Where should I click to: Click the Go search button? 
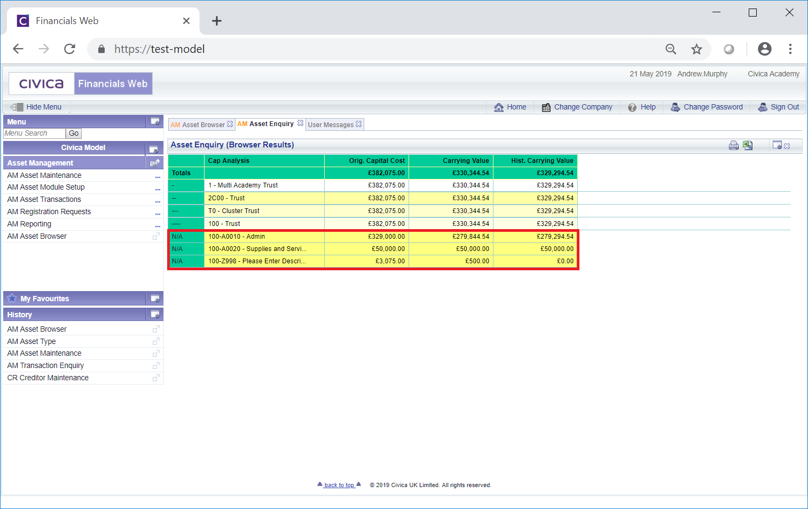74,134
